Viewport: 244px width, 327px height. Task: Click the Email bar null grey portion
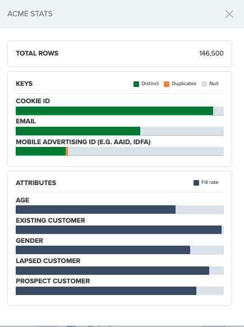[x=182, y=131]
